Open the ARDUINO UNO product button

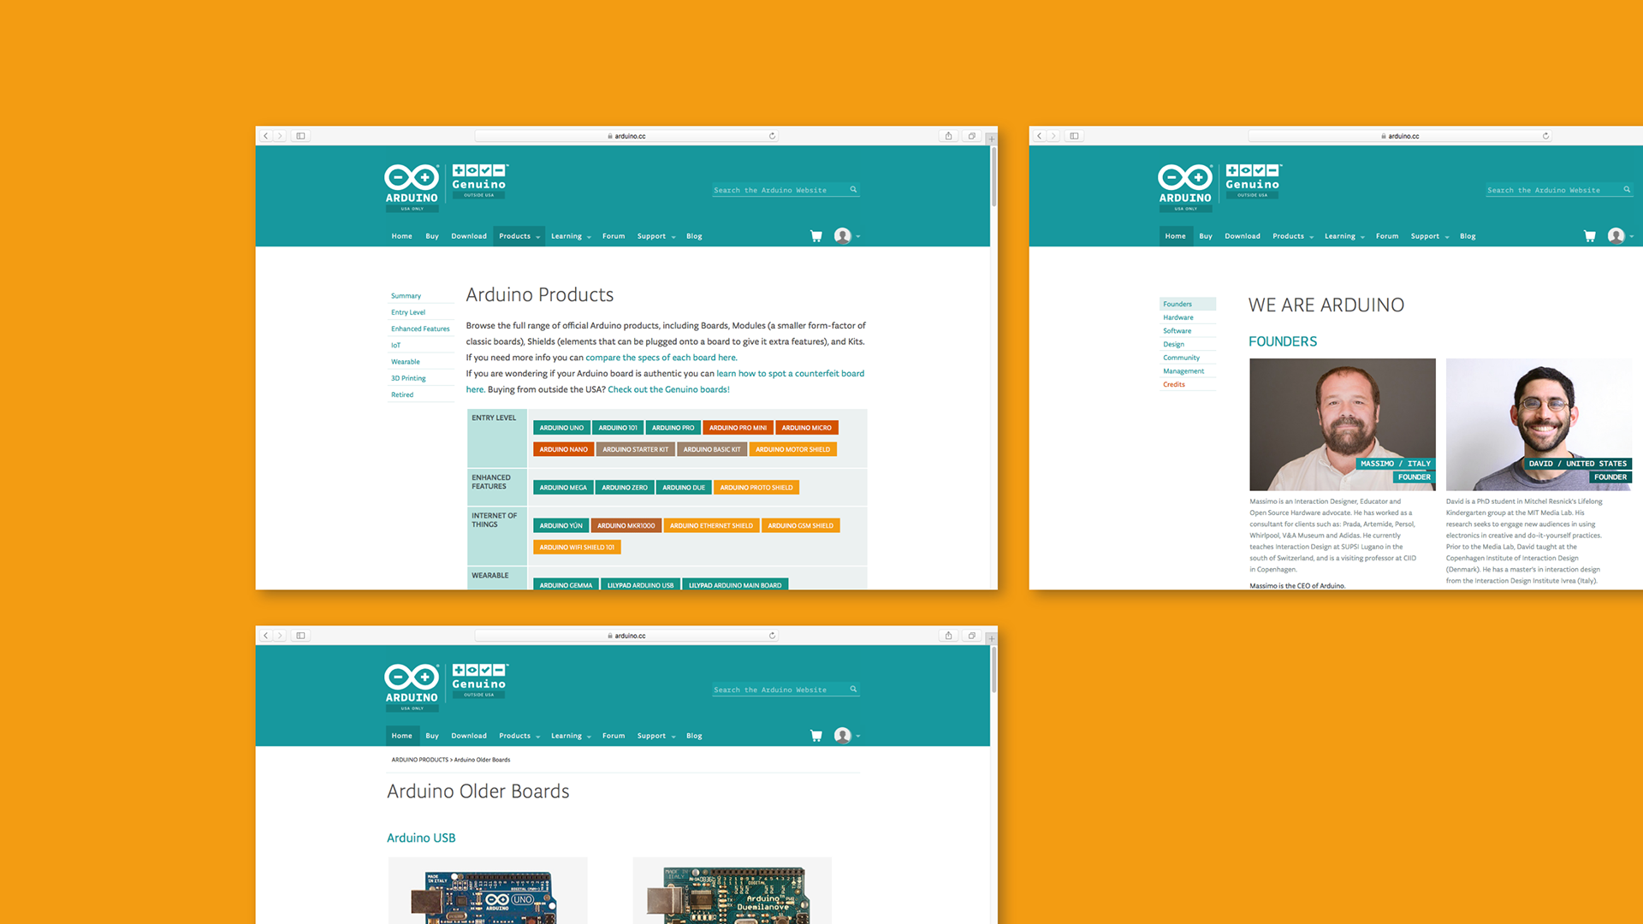(561, 428)
